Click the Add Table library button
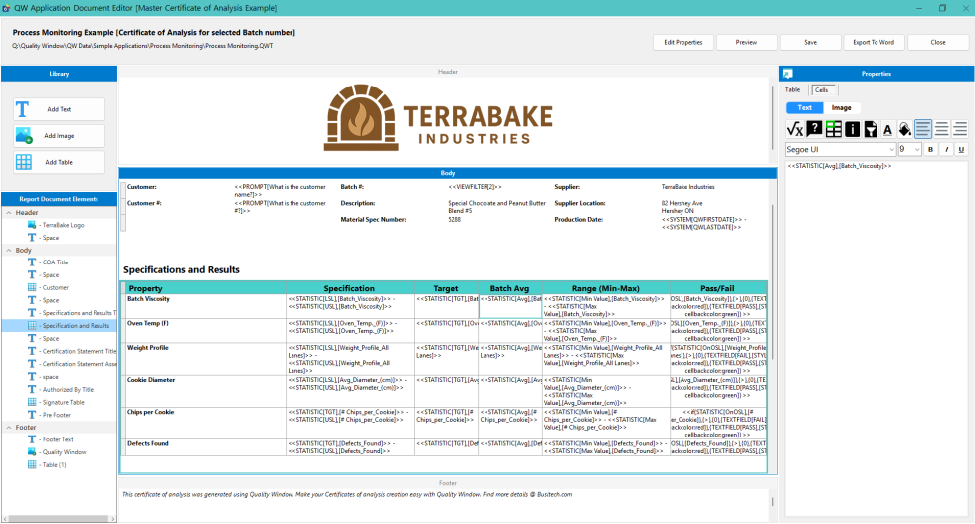 click(59, 162)
